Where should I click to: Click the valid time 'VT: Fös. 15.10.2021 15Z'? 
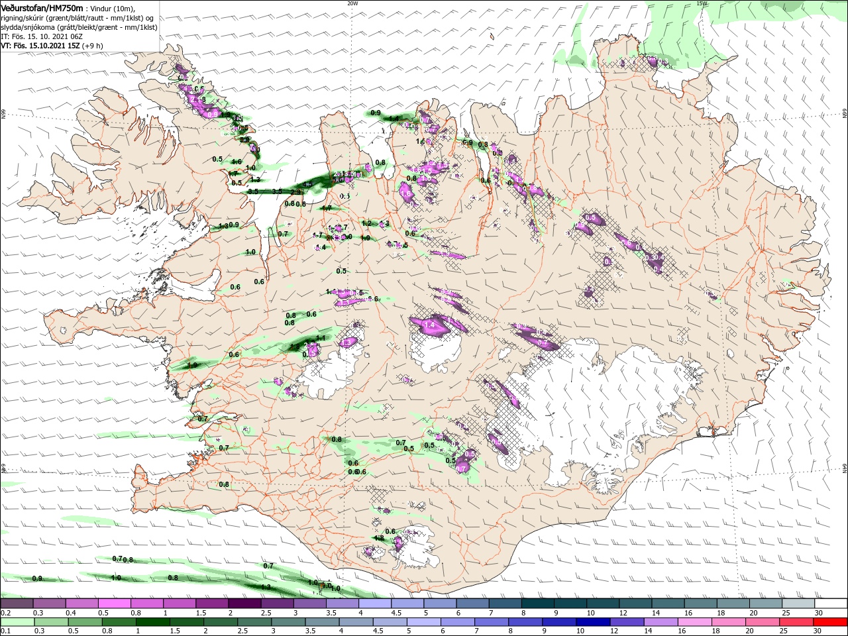[x=40, y=46]
